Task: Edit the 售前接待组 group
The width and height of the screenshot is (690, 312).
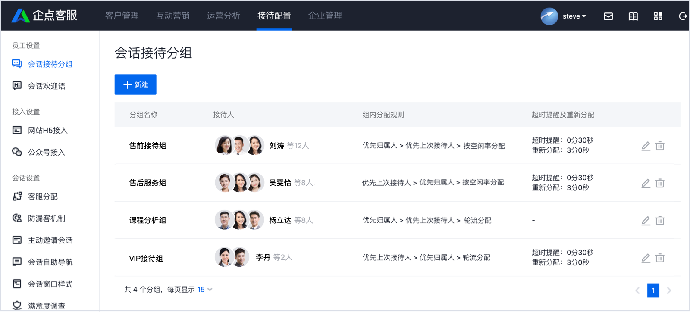Action: pyautogui.click(x=646, y=146)
